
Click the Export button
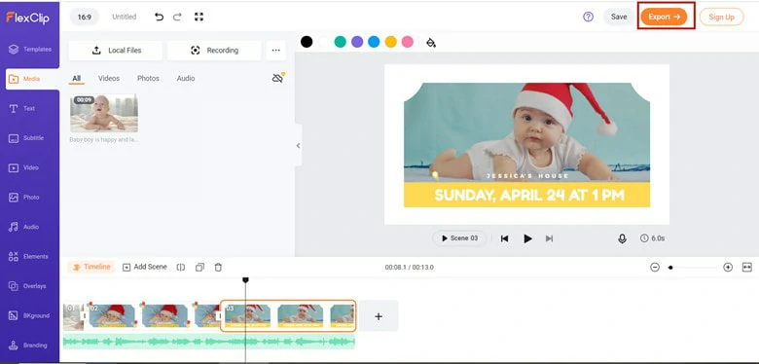click(x=664, y=17)
